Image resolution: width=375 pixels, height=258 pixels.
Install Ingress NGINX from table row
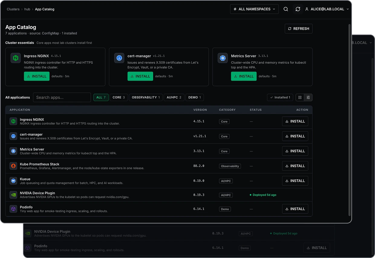point(295,121)
